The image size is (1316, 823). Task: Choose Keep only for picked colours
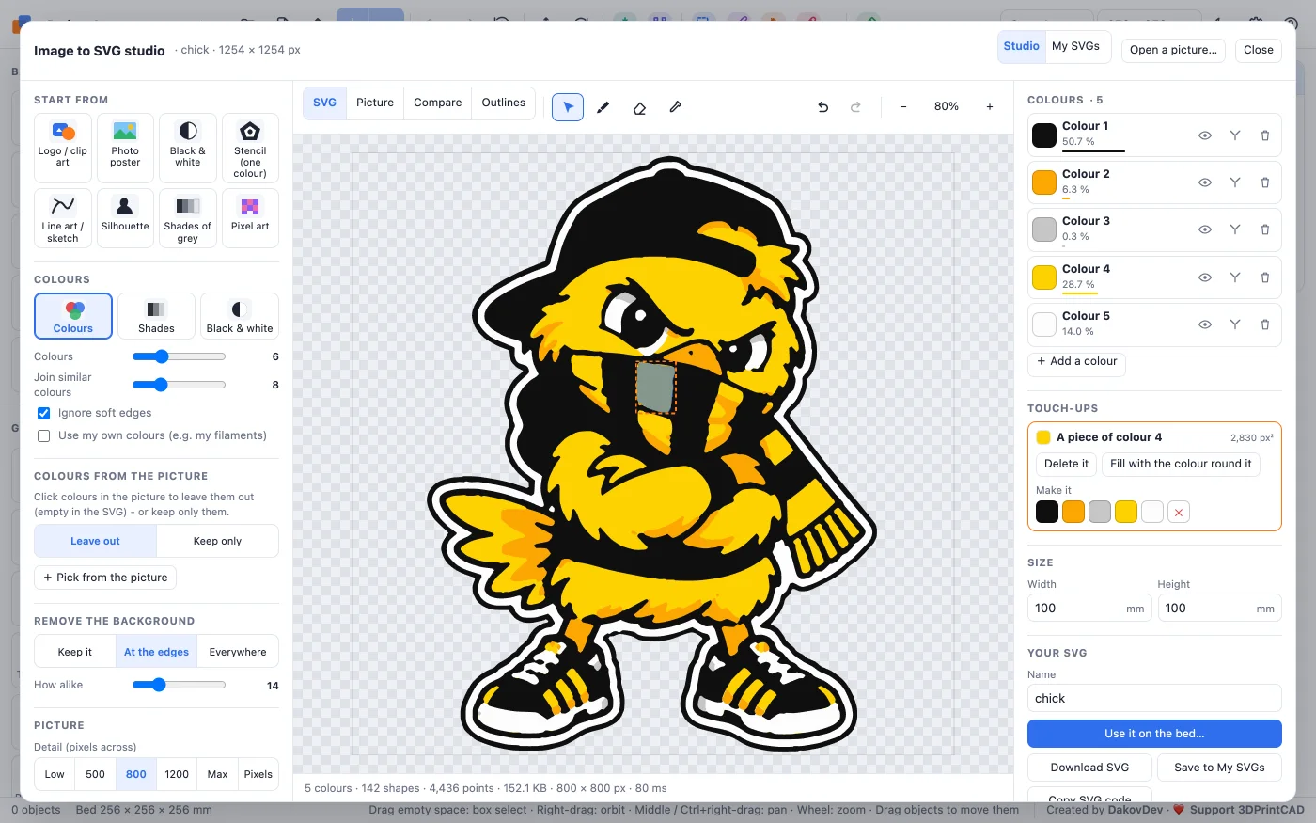[x=217, y=541]
